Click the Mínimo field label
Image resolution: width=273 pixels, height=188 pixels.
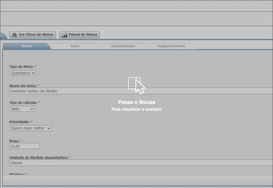17,174
